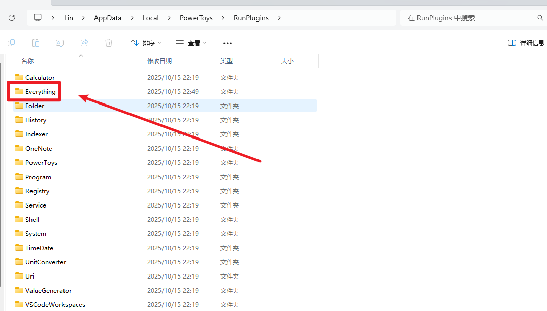
Task: Sort by the 名称 column header
Action: coord(27,61)
